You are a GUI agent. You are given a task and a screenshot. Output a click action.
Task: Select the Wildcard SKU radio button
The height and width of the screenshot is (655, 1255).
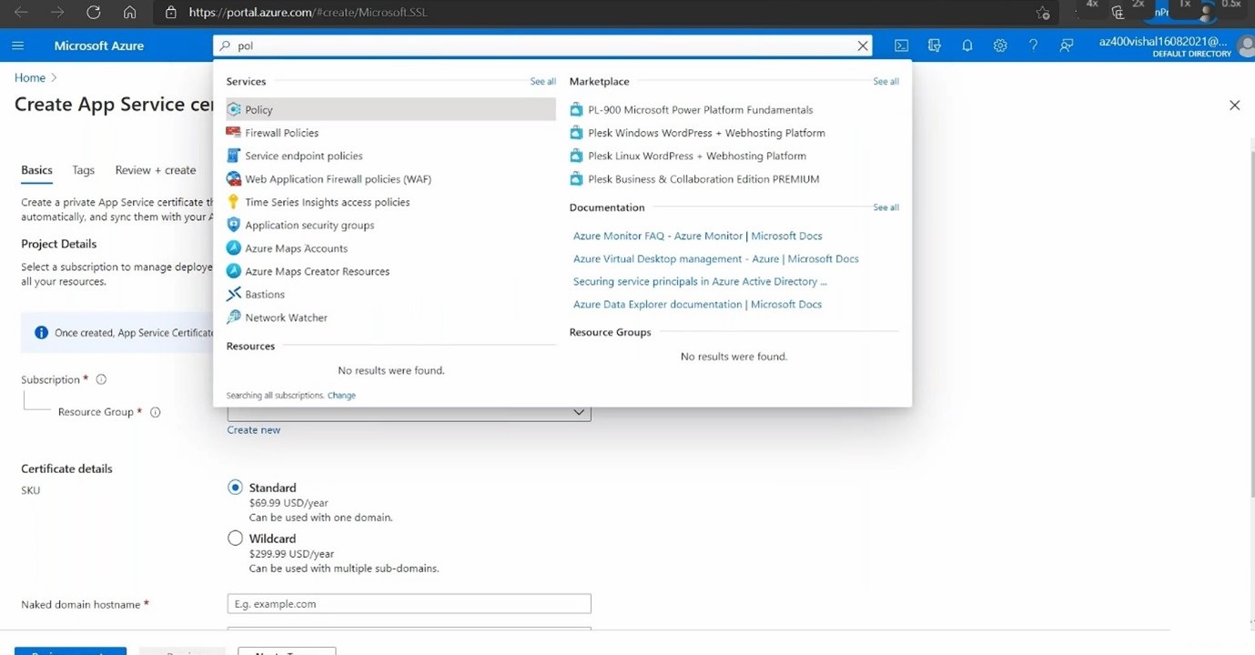pyautogui.click(x=236, y=539)
